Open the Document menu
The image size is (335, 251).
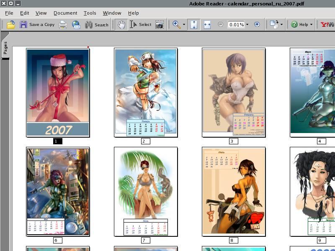pos(65,13)
